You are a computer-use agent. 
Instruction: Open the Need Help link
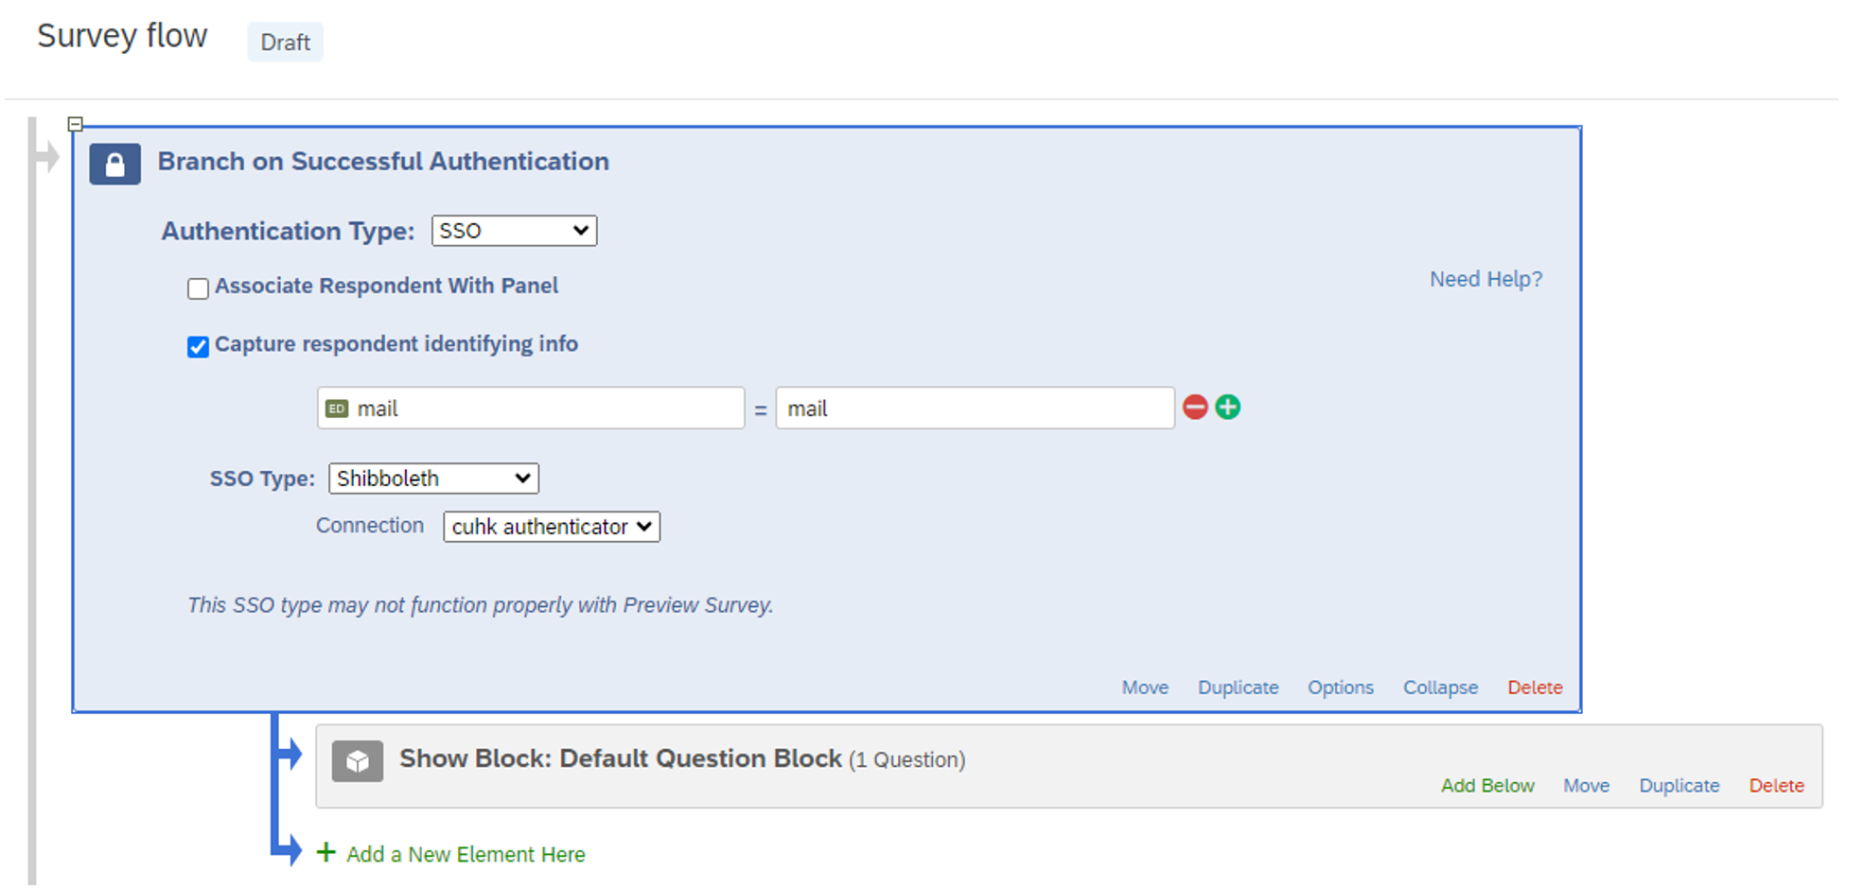click(x=1486, y=279)
